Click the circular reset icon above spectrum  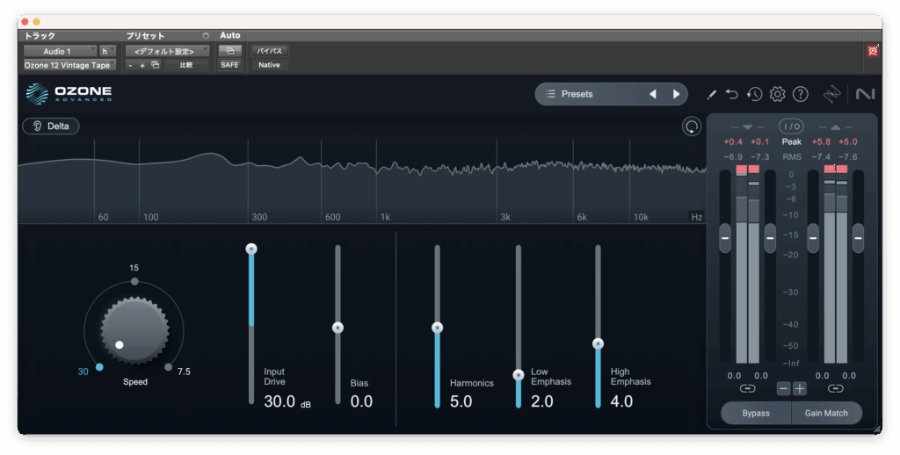click(692, 126)
